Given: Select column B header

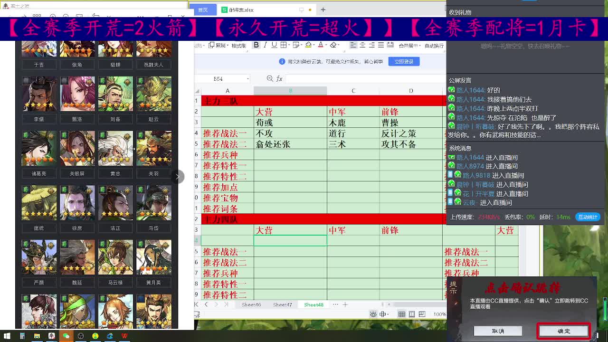Looking at the screenshot, I should [290, 91].
